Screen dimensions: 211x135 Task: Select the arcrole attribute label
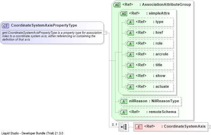[x=162, y=54]
